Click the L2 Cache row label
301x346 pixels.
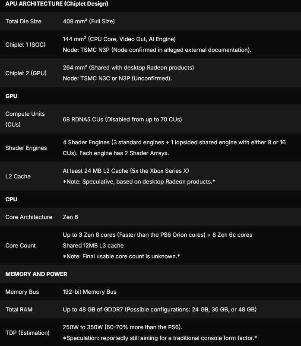coord(18,176)
